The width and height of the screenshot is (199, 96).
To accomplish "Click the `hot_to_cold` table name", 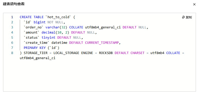I will [x=58, y=17].
